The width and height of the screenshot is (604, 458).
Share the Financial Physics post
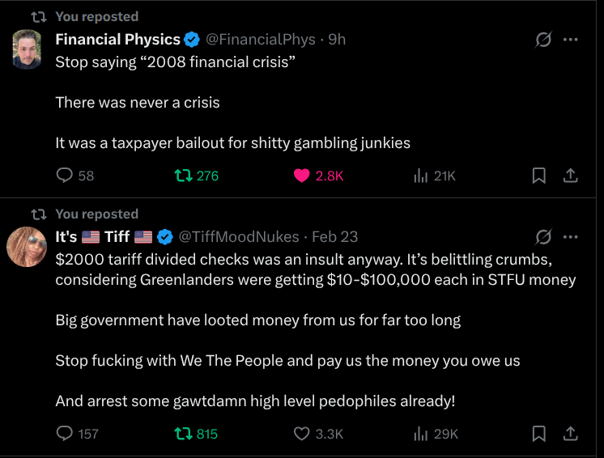[x=570, y=176]
